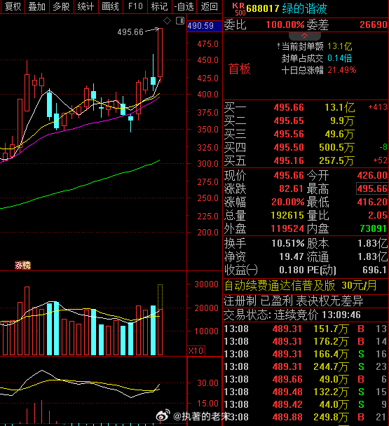Click the 总量 192615 value

point(287,215)
